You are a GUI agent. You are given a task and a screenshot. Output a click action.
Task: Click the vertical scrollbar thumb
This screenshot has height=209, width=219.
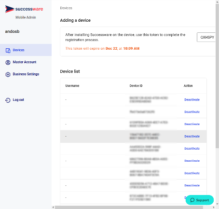pyautogui.click(x=217, y=76)
